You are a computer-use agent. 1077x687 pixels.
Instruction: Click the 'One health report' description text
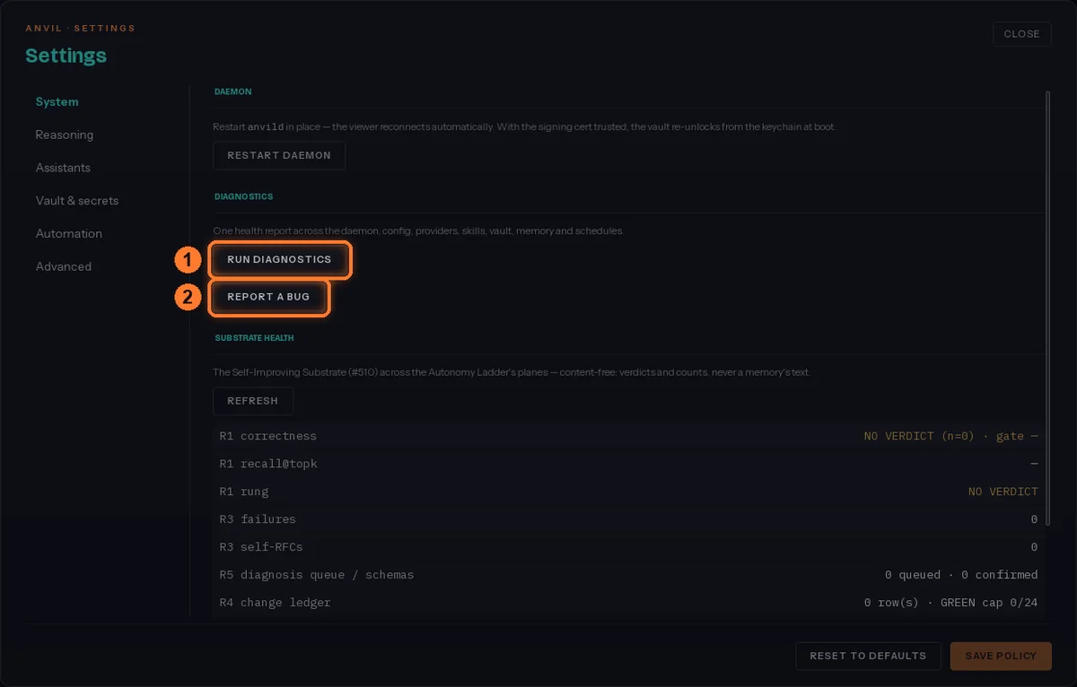click(x=418, y=231)
